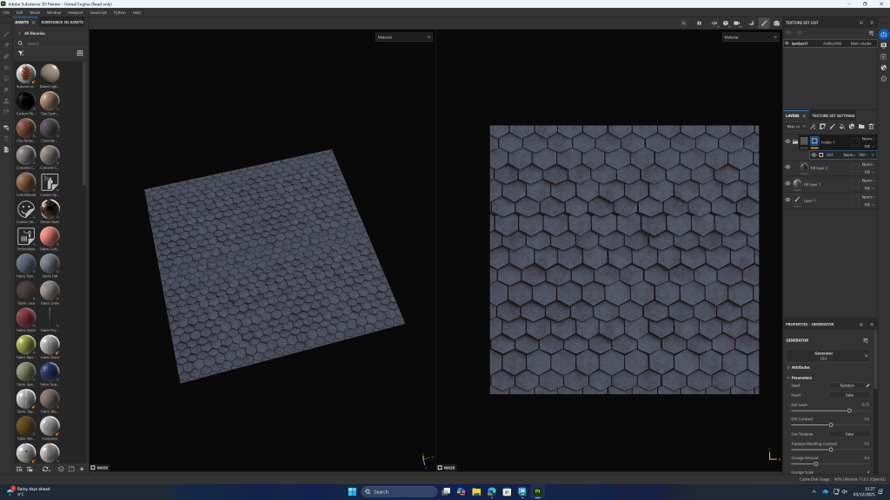Add a new folder in Layers toolbar
This screenshot has width=890, height=500.
860,127
